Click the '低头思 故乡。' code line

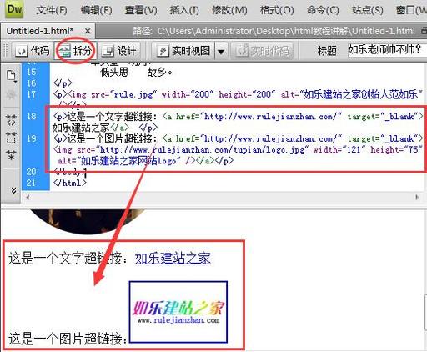(136, 73)
